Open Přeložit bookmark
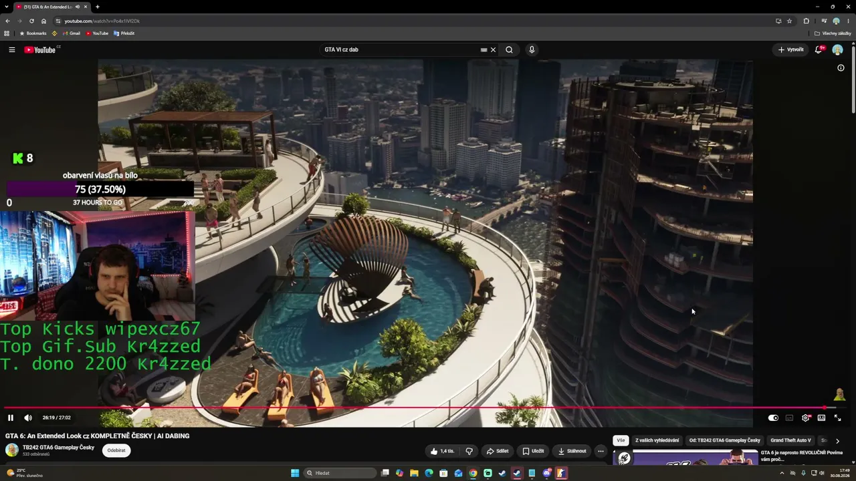This screenshot has height=481, width=856. 124,33
